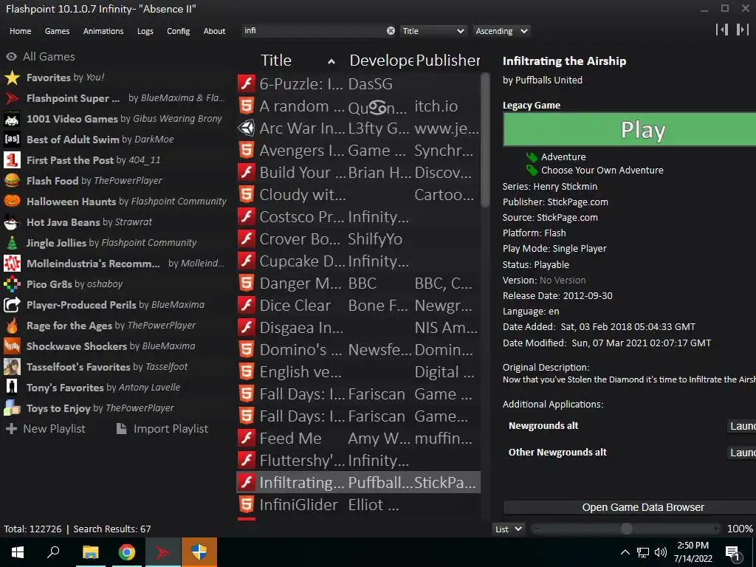Click the search input field
The image size is (756, 567).
pos(315,31)
